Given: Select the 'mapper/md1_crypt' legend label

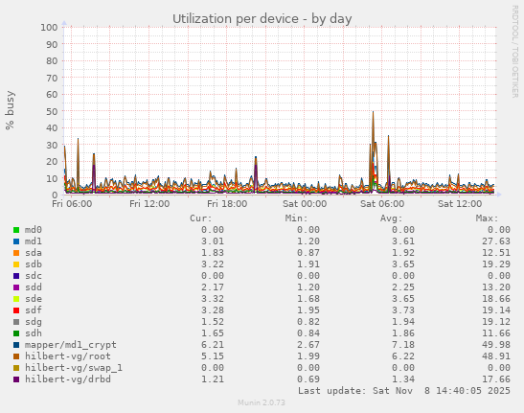Looking at the screenshot, I should point(71,345).
